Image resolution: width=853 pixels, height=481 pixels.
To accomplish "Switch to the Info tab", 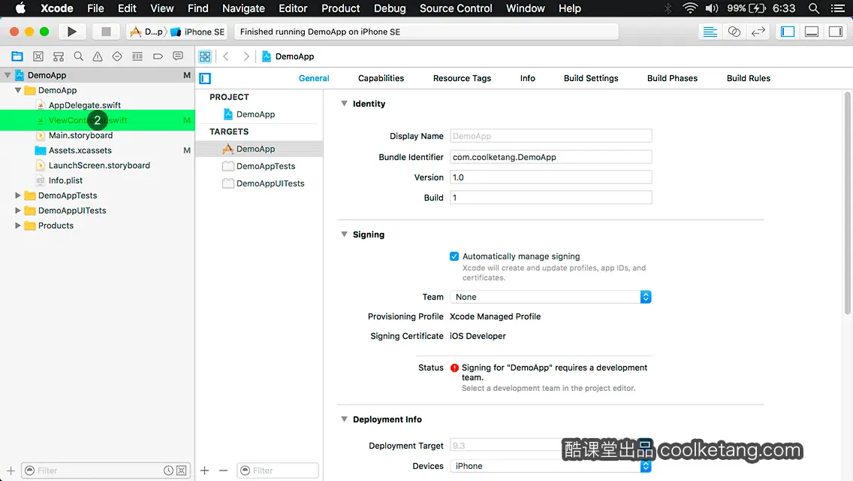I will 527,78.
